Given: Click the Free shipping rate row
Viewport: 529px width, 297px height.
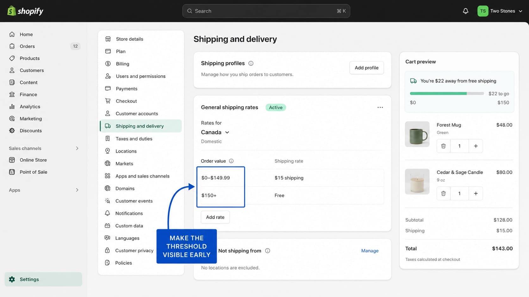Looking at the screenshot, I should (x=292, y=195).
